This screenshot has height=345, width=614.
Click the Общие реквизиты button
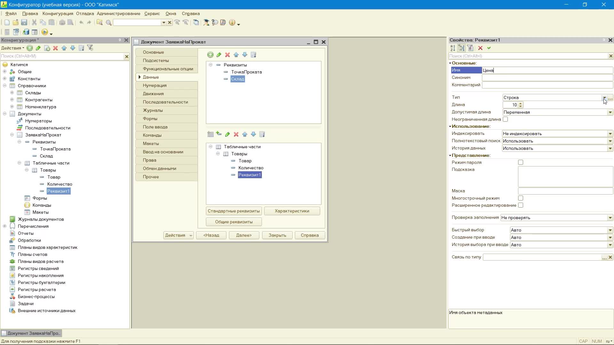(234, 222)
